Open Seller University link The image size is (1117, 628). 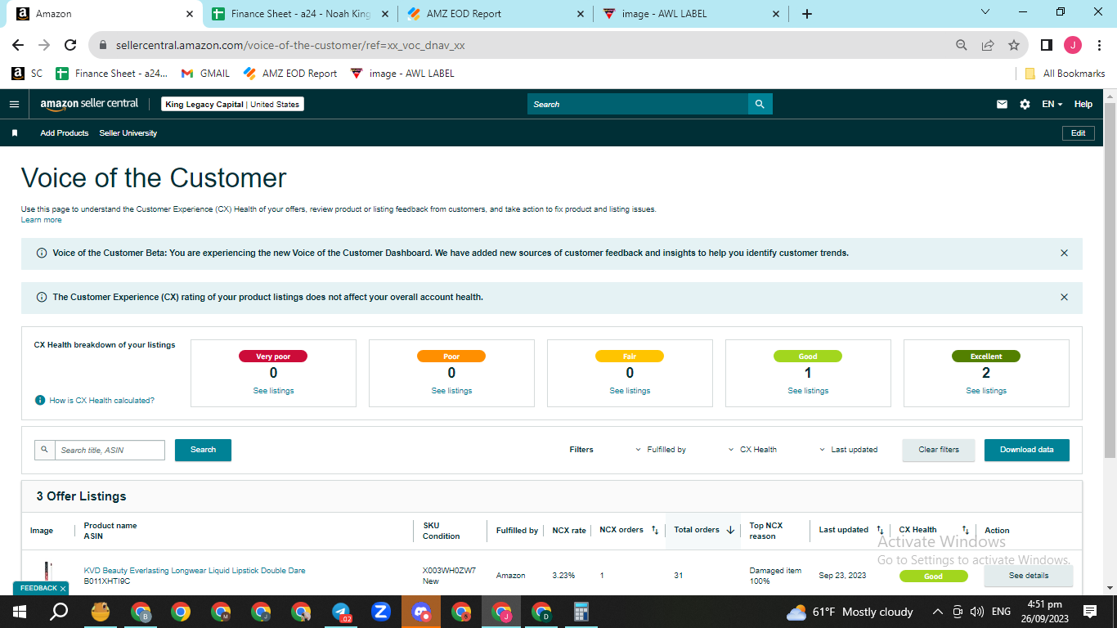(128, 133)
